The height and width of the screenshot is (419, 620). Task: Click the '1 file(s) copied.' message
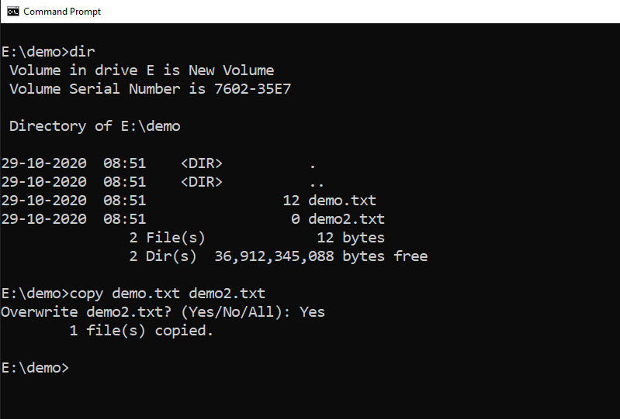pos(141,331)
